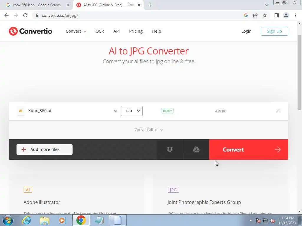Switch to xbox 360 icon Google Search tab
This screenshot has height=226, width=302.
pyautogui.click(x=36, y=5)
